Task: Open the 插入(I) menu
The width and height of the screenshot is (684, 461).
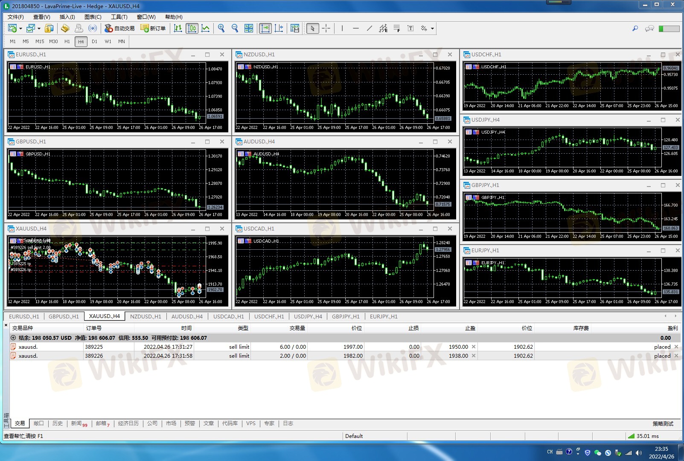Action: (67, 17)
